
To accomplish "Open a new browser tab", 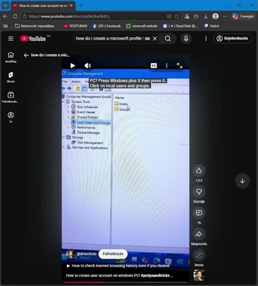I will point(81,5).
